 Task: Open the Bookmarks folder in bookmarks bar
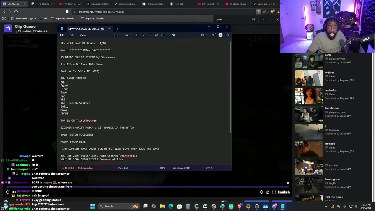(x=19, y=18)
